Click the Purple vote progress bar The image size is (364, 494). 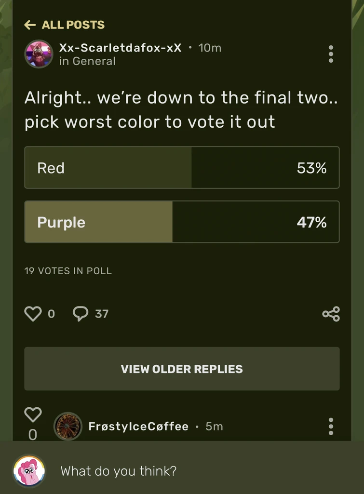pos(182,222)
